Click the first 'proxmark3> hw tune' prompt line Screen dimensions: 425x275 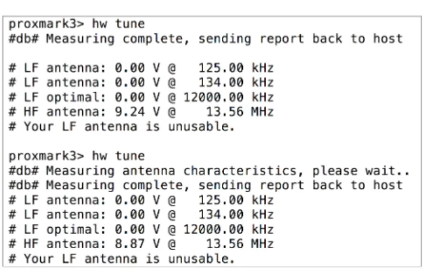(x=76, y=25)
